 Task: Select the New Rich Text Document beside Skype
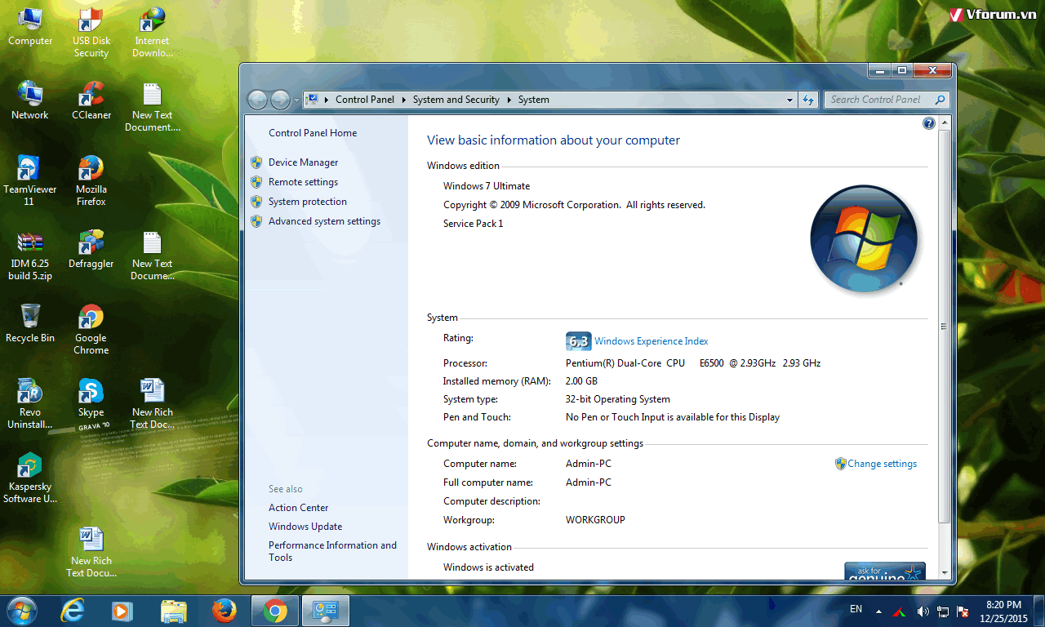click(153, 404)
